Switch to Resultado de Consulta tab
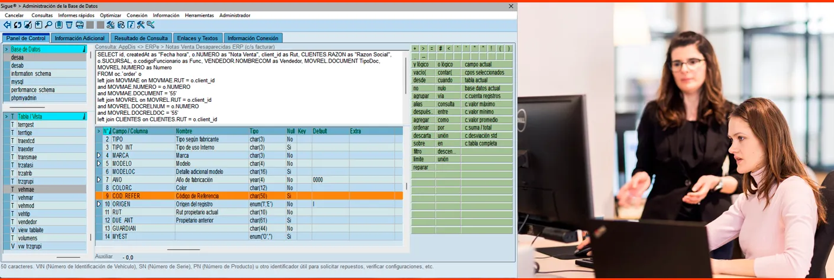Viewport: 834px width, 280px height. click(141, 38)
